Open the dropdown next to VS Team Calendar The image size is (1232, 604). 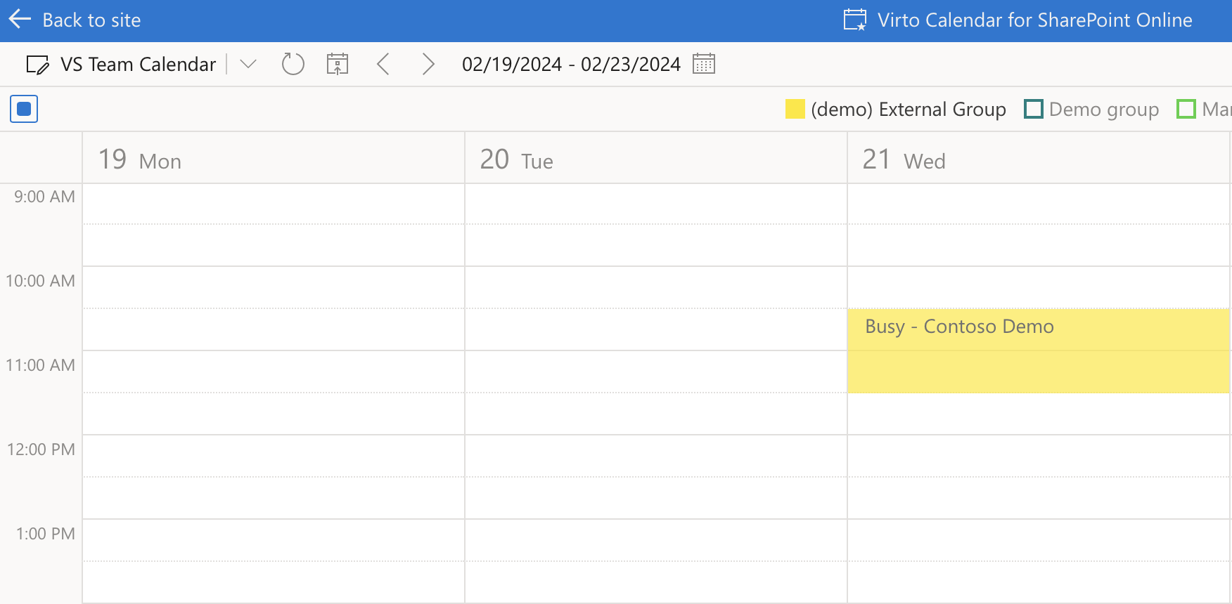click(x=247, y=64)
